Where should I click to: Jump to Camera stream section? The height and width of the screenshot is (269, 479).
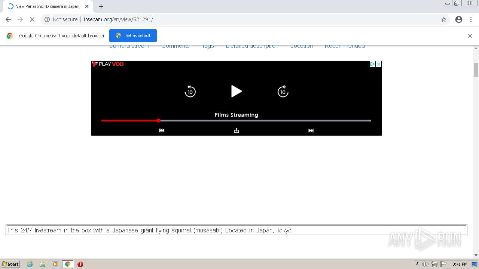tap(129, 46)
